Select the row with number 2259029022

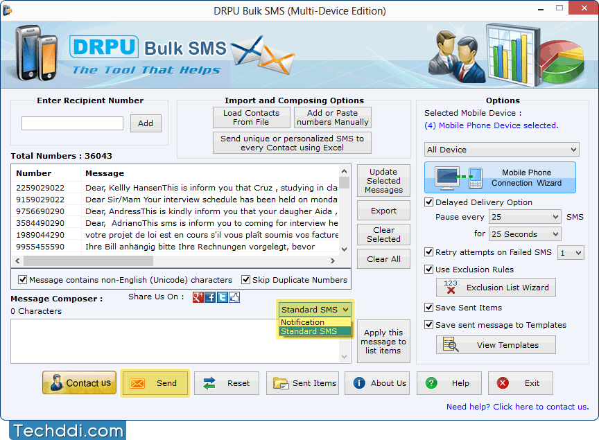[x=175, y=188]
